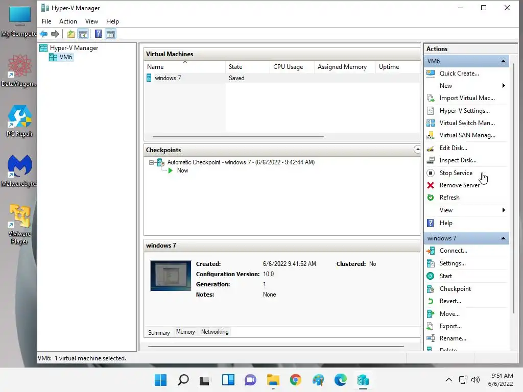Screen dimensions: 523x392
Task: Click Edit Disk action
Action: coord(453,148)
